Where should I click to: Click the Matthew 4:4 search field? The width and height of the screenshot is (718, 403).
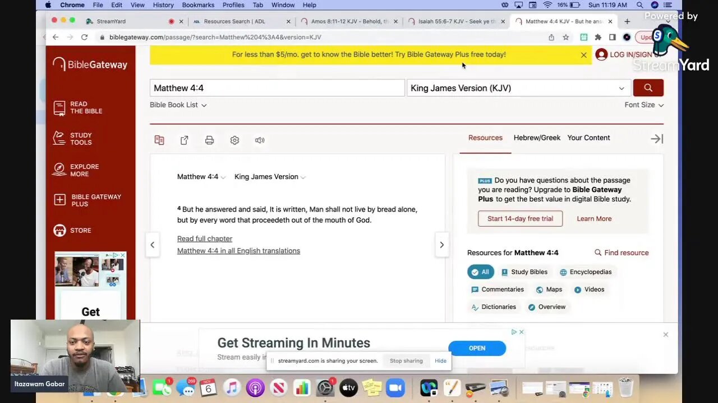(x=277, y=88)
